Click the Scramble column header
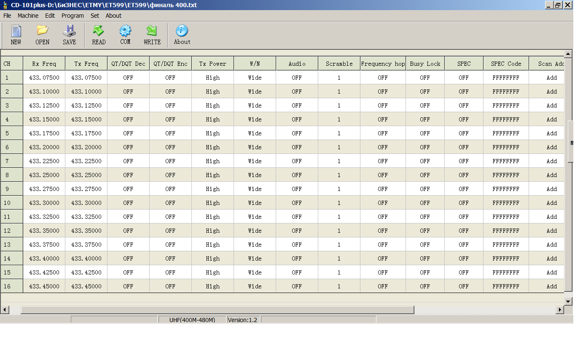 pos(339,64)
